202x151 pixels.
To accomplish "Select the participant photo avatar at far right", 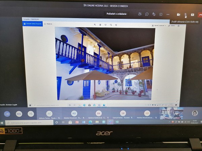I will pos(195,113).
